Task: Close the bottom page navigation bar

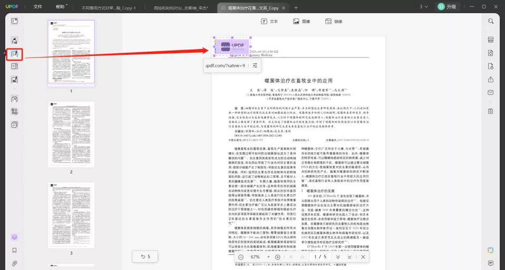Action: tap(363, 257)
